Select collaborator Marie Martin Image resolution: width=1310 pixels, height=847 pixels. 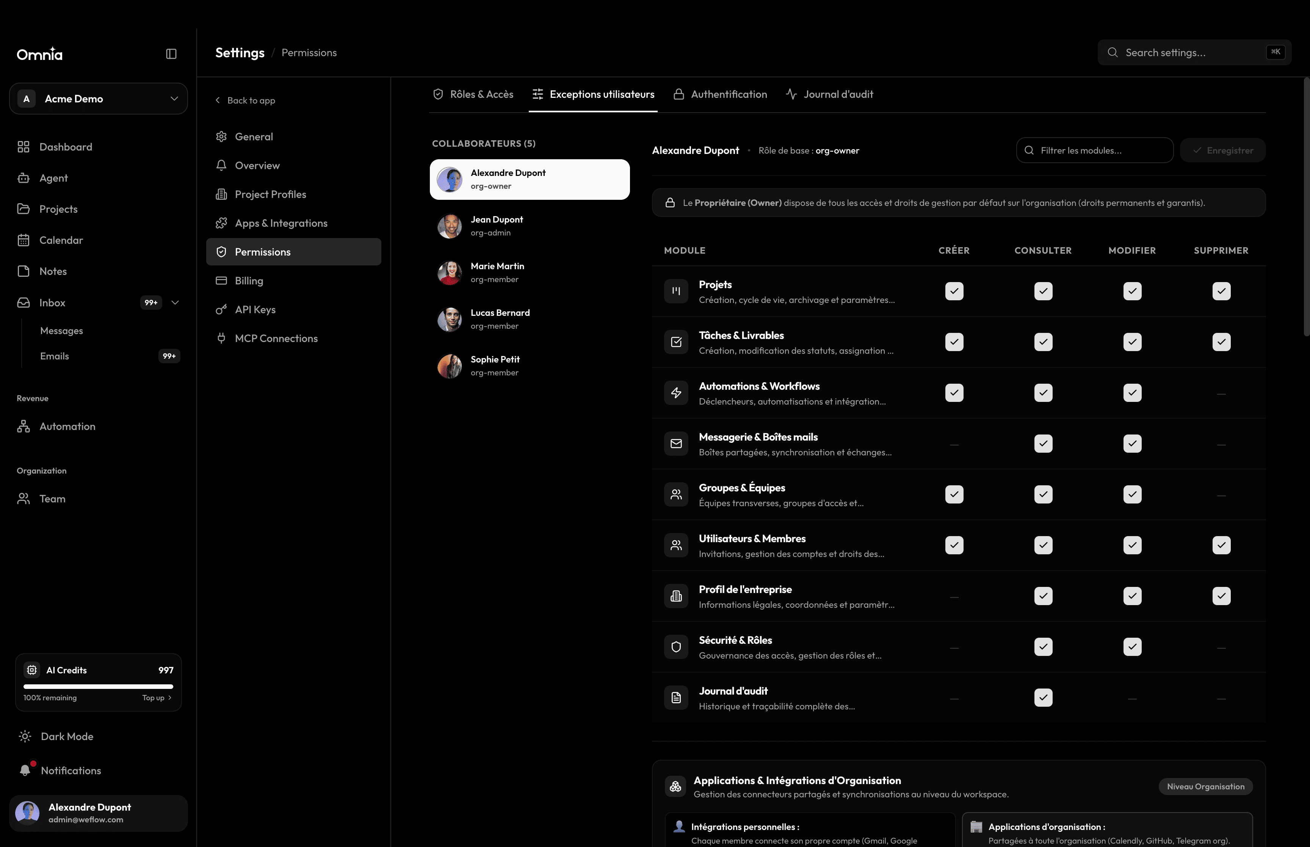tap(530, 273)
